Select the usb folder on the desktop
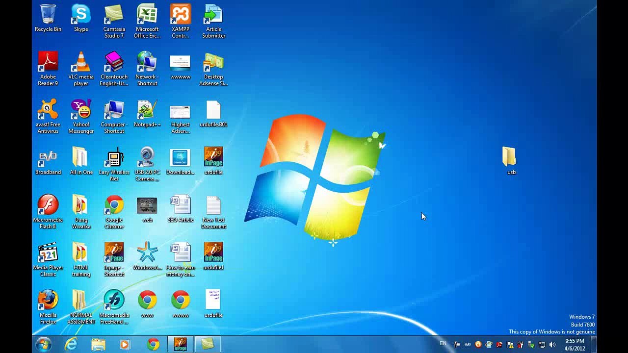Screen dimensions: 628x353 coord(511,160)
